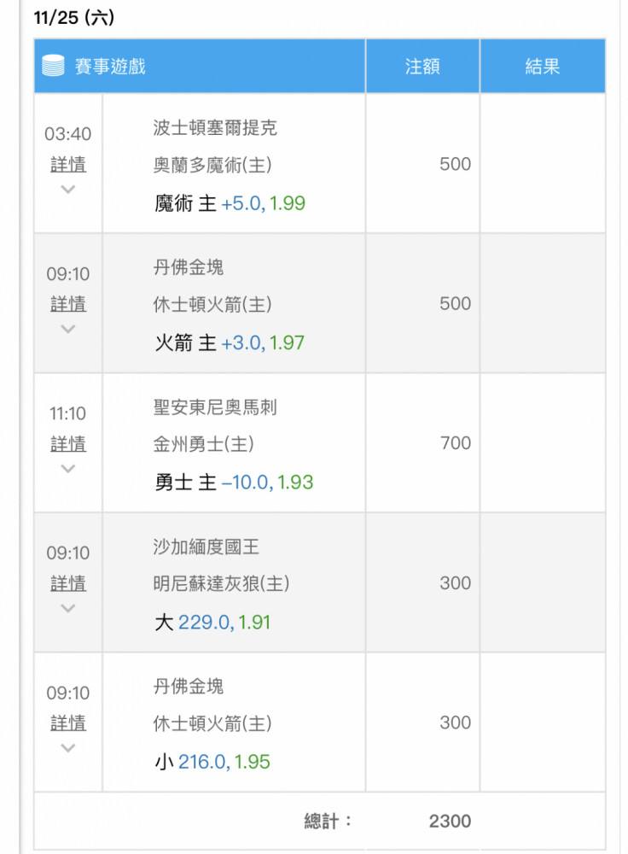Expand chevron for 小 216.0 bet row
This screenshot has height=854, width=628.
coord(68,748)
